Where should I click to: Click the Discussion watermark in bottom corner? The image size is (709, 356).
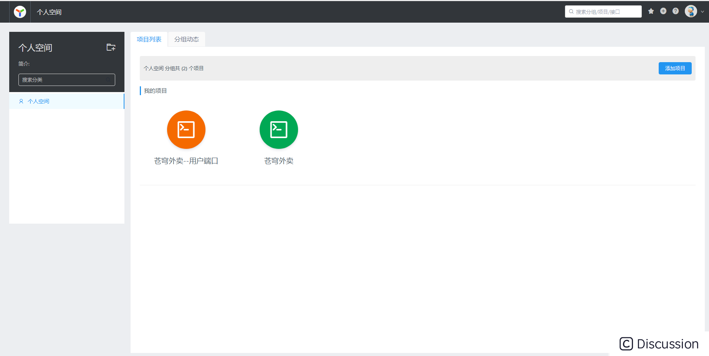pos(658,344)
